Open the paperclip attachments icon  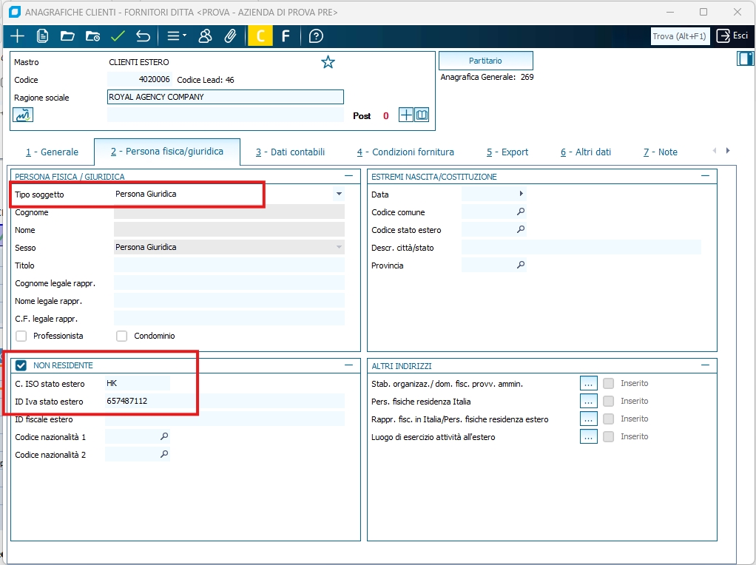click(230, 36)
